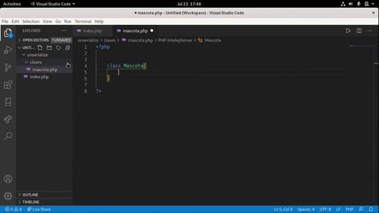Open the volume icon in system tray

(x=351, y=4)
